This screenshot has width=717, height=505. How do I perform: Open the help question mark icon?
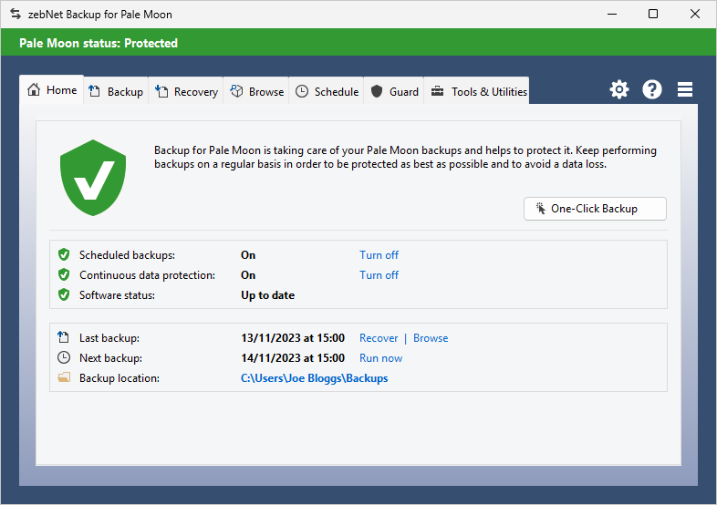[x=652, y=89]
